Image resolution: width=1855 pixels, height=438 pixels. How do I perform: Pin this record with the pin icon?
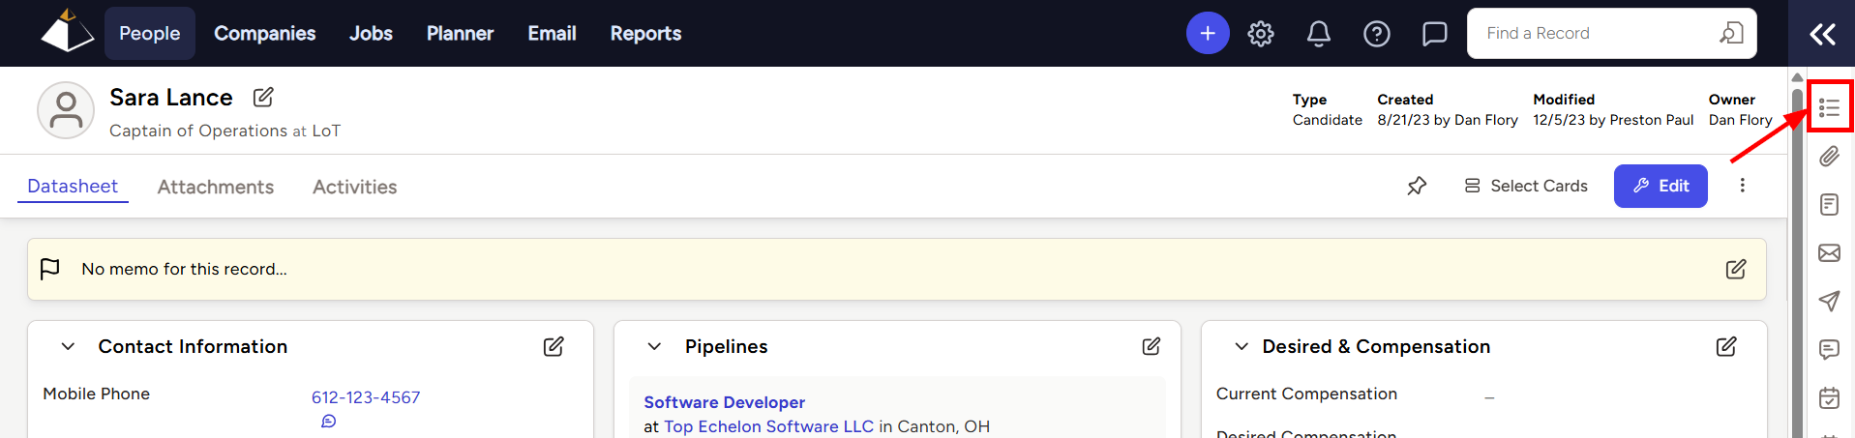click(x=1417, y=186)
